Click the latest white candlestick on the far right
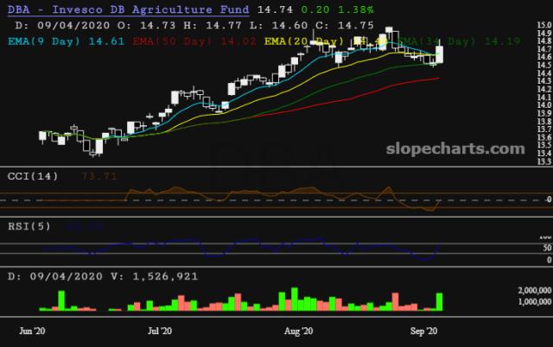This screenshot has height=347, width=553. point(440,55)
